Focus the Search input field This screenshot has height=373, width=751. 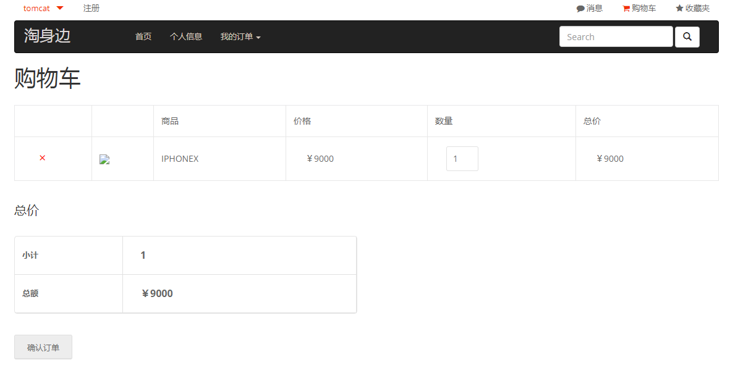[x=616, y=37]
